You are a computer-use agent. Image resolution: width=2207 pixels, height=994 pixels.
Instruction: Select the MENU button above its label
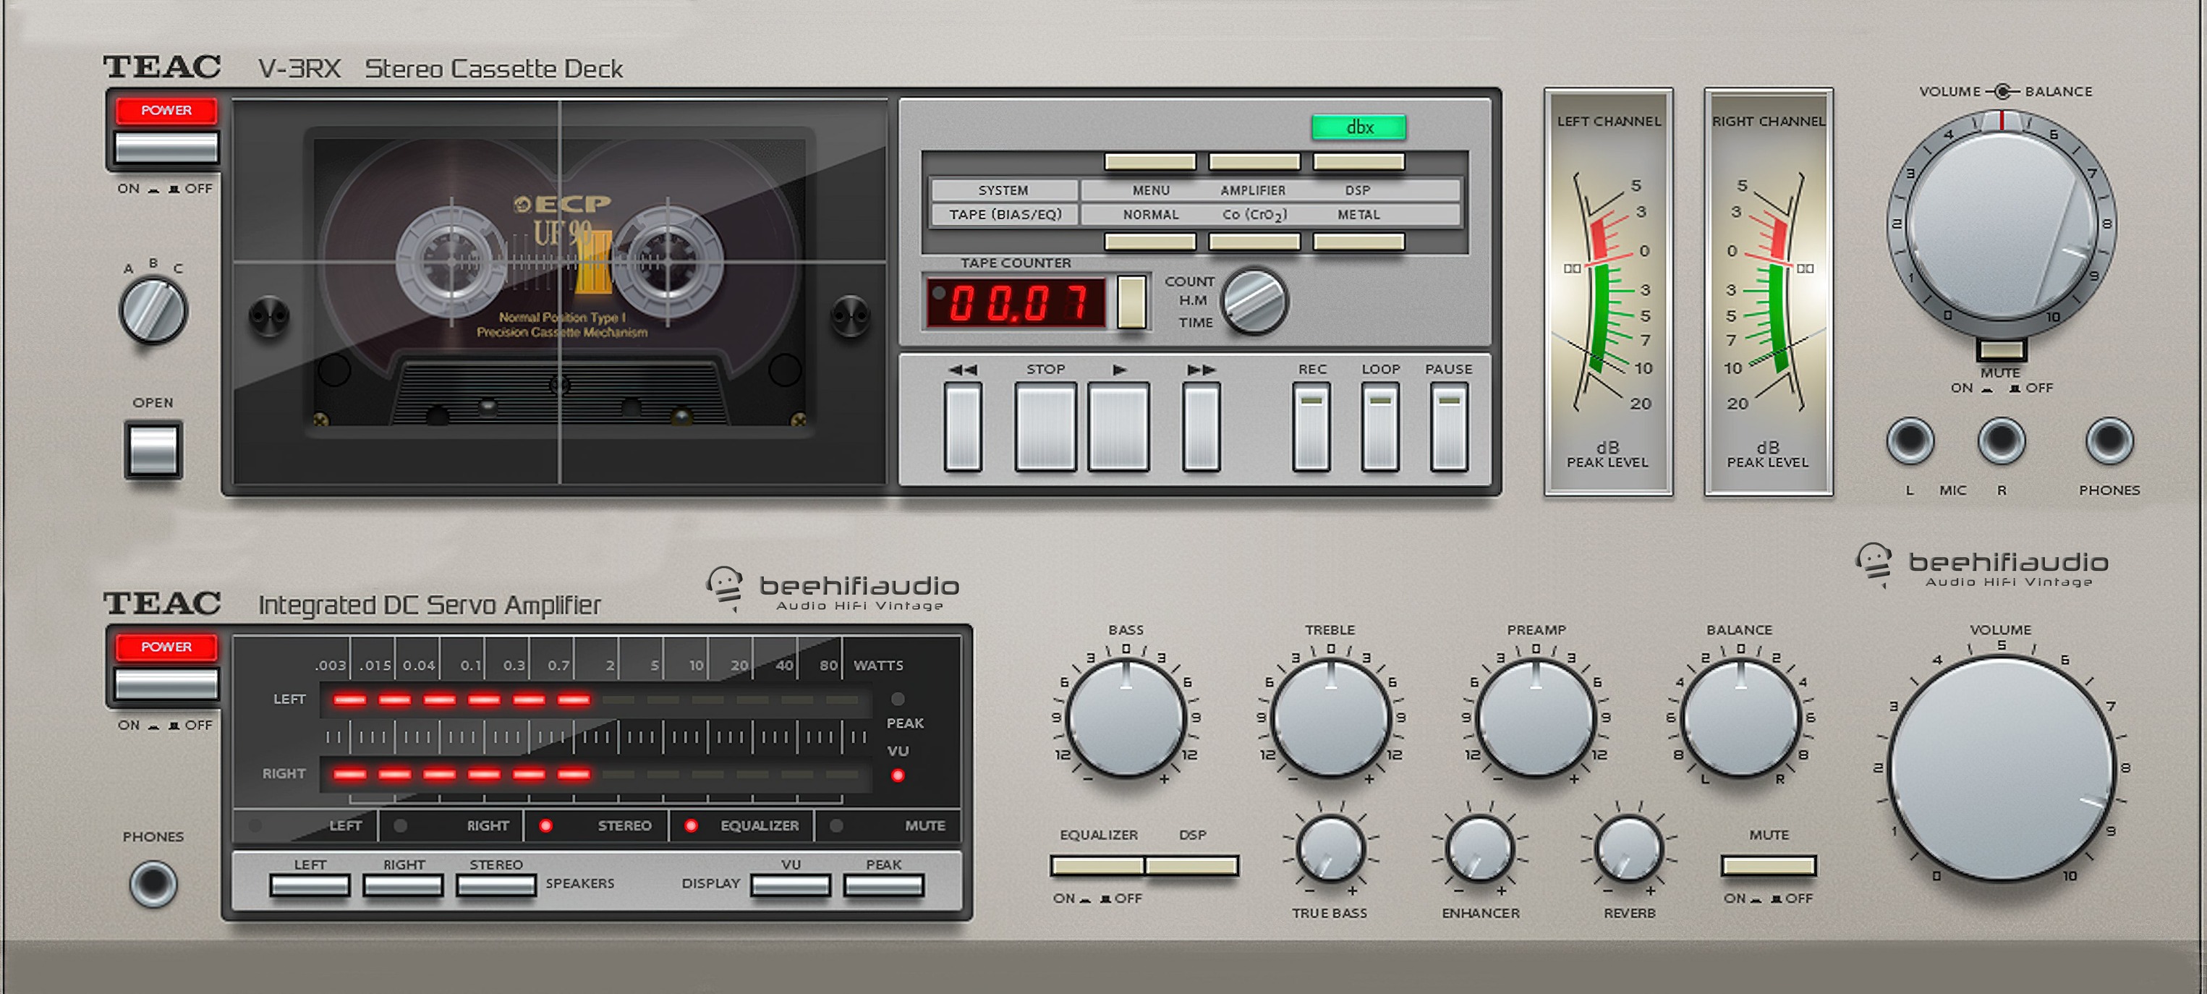click(1149, 162)
